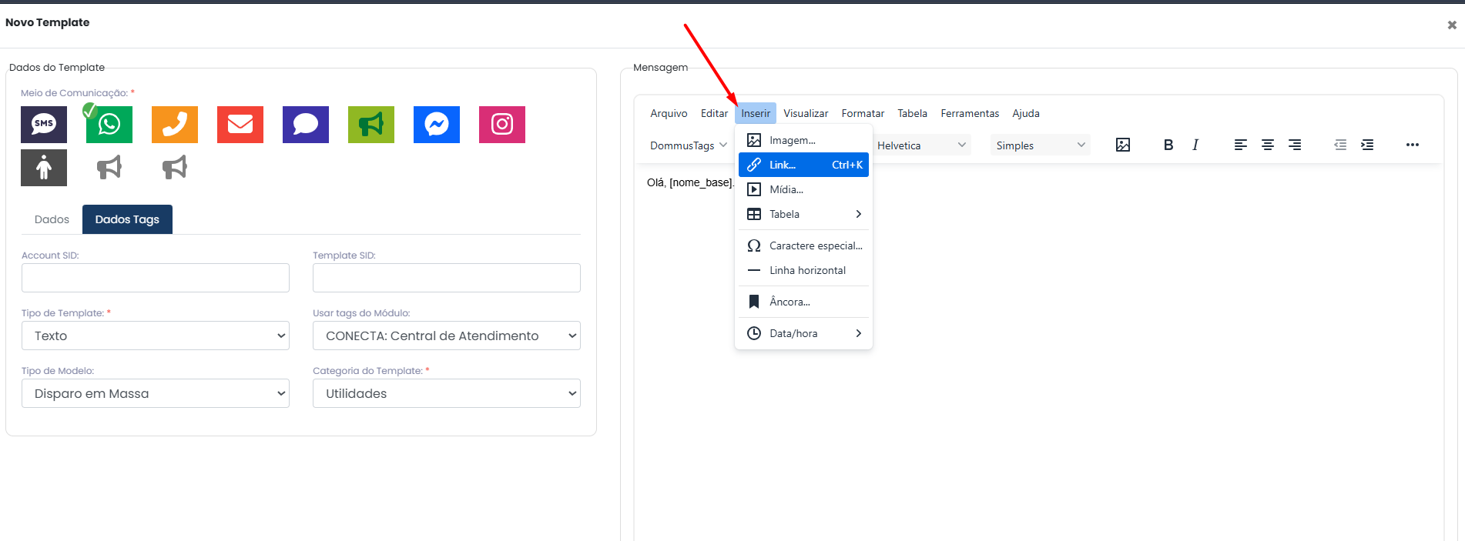Image resolution: width=1465 pixels, height=541 pixels.
Task: Toggle bold formatting in editor
Action: click(1168, 145)
